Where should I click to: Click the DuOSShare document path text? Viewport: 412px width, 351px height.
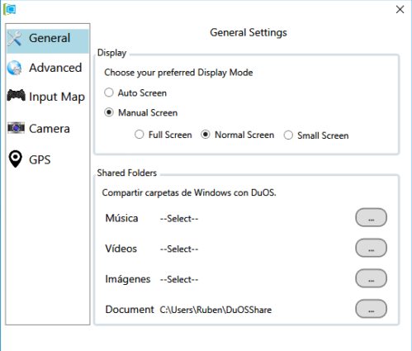click(x=215, y=310)
